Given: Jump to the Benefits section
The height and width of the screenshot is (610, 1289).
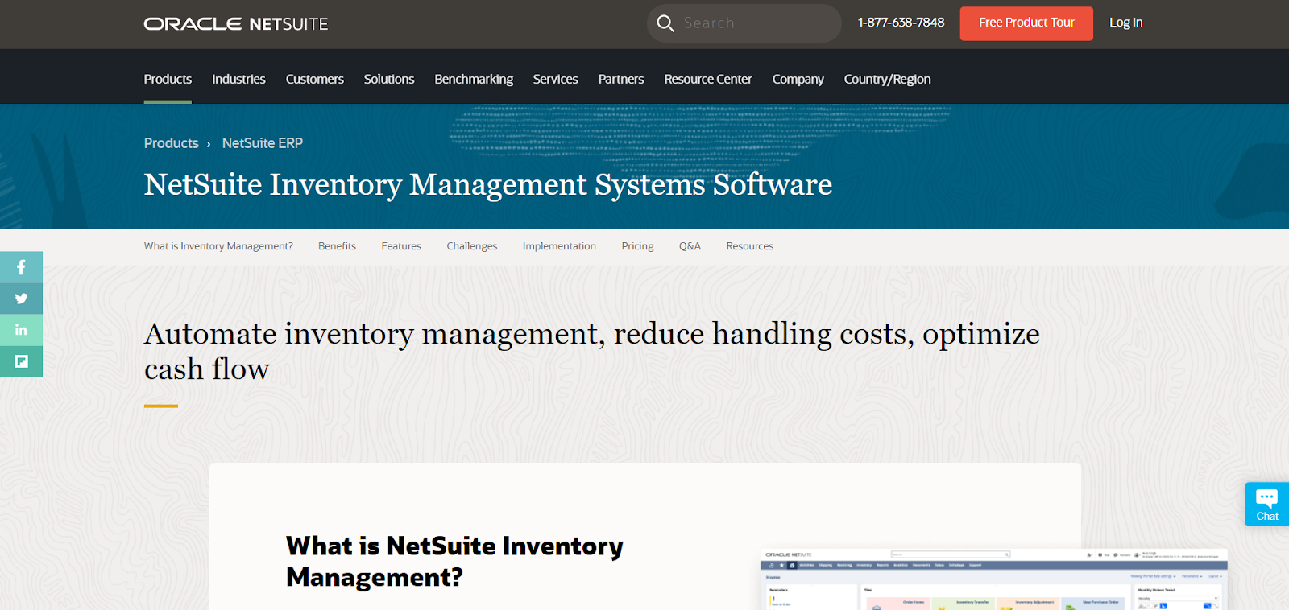Looking at the screenshot, I should (337, 246).
